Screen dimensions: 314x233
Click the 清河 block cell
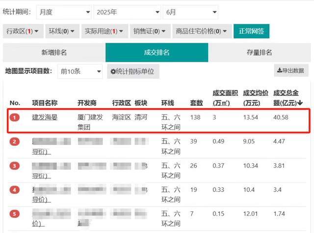point(141,117)
